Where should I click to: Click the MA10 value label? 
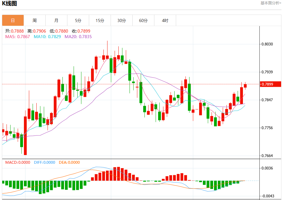(x=47, y=37)
